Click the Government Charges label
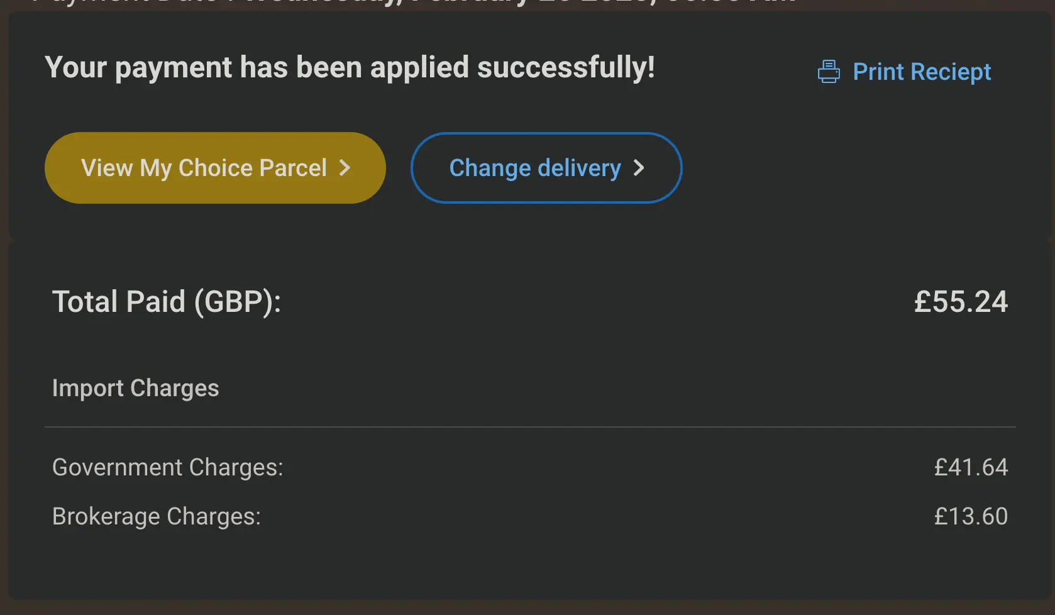Screen dimensions: 1055x615 [x=167, y=467]
